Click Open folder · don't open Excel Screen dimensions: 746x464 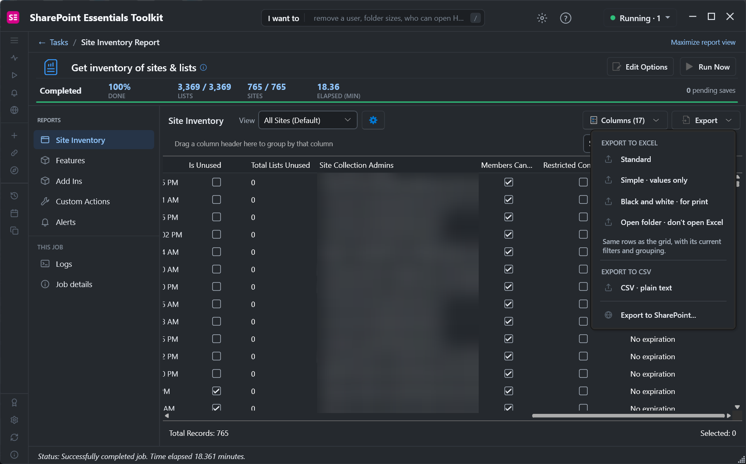[663, 222]
